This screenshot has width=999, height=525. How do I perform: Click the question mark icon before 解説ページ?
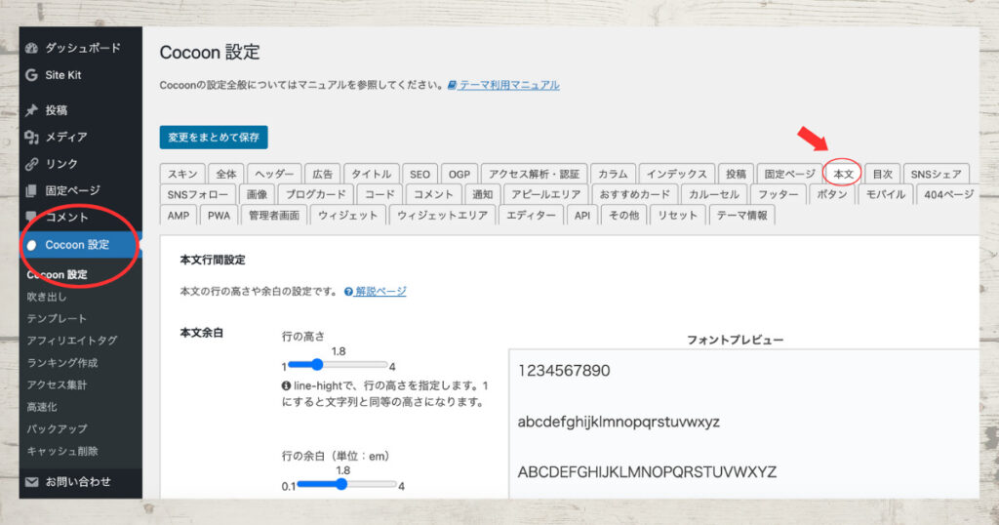[x=348, y=292]
